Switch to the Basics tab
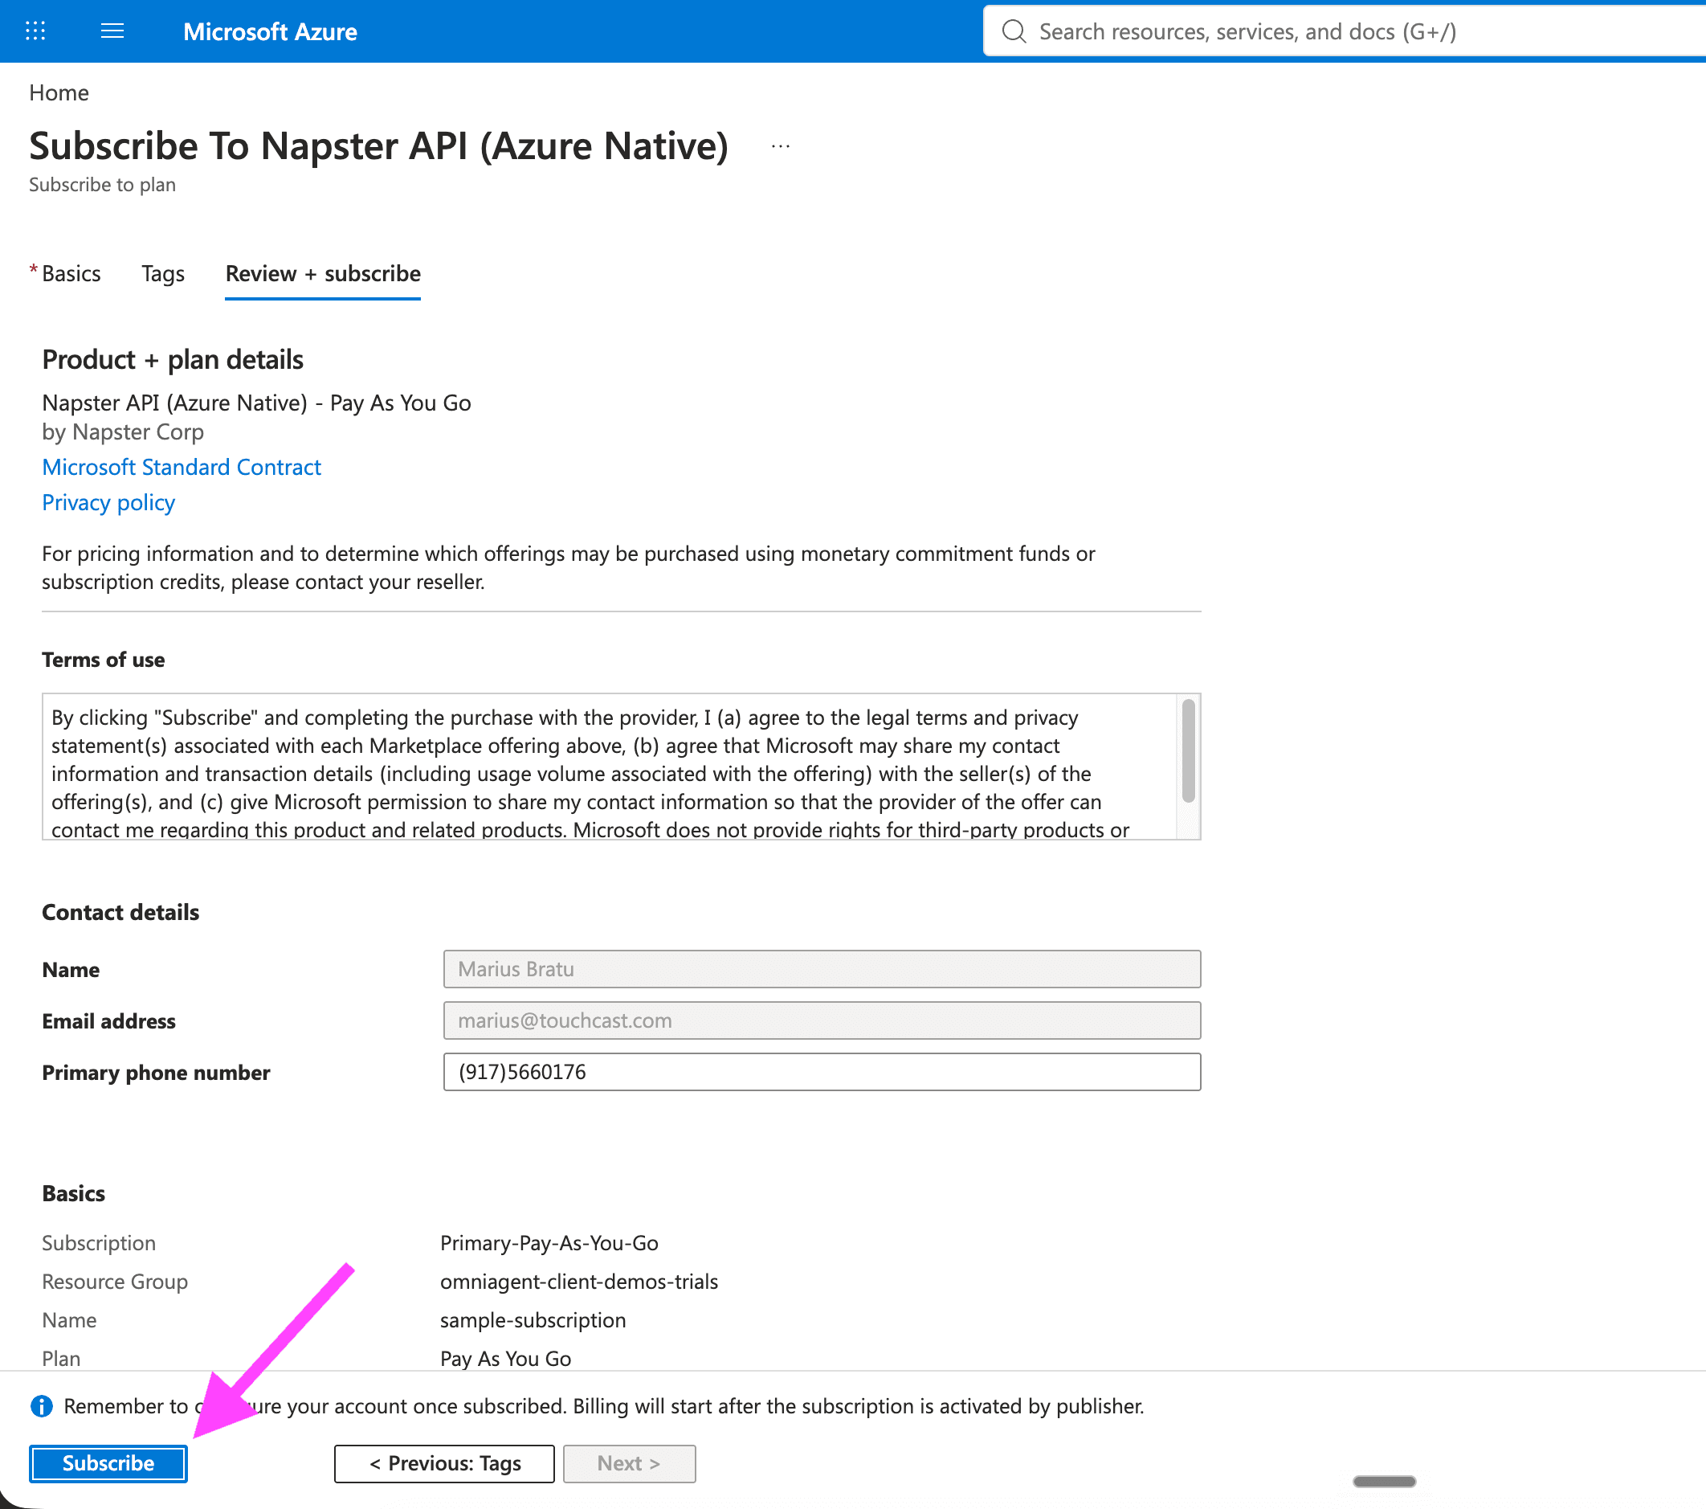The height and width of the screenshot is (1509, 1706). coord(71,274)
